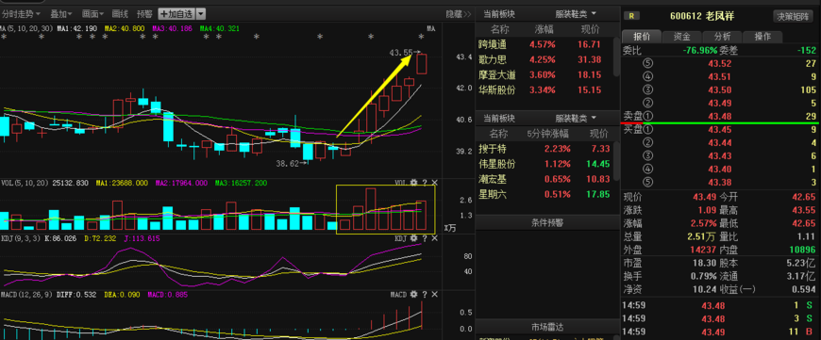
Task: Select the 画线 drawing tool
Action: 120,14
